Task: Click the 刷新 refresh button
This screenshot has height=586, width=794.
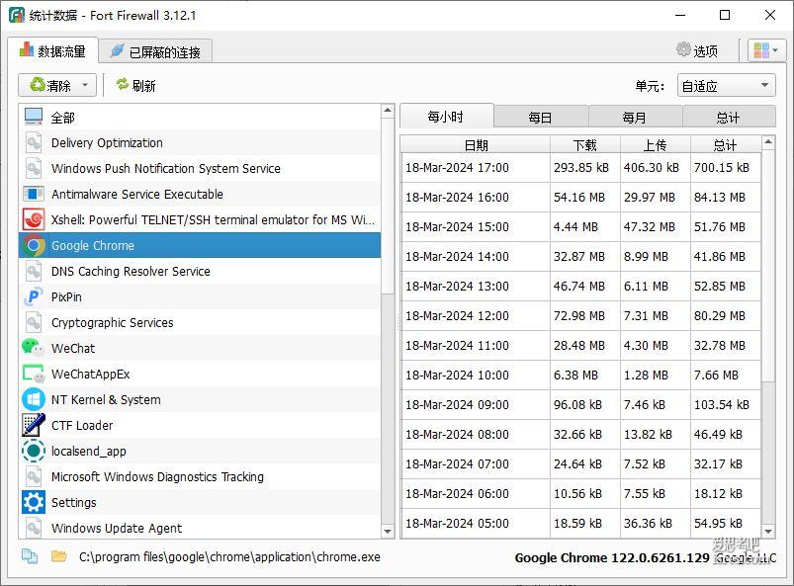Action: tap(135, 85)
